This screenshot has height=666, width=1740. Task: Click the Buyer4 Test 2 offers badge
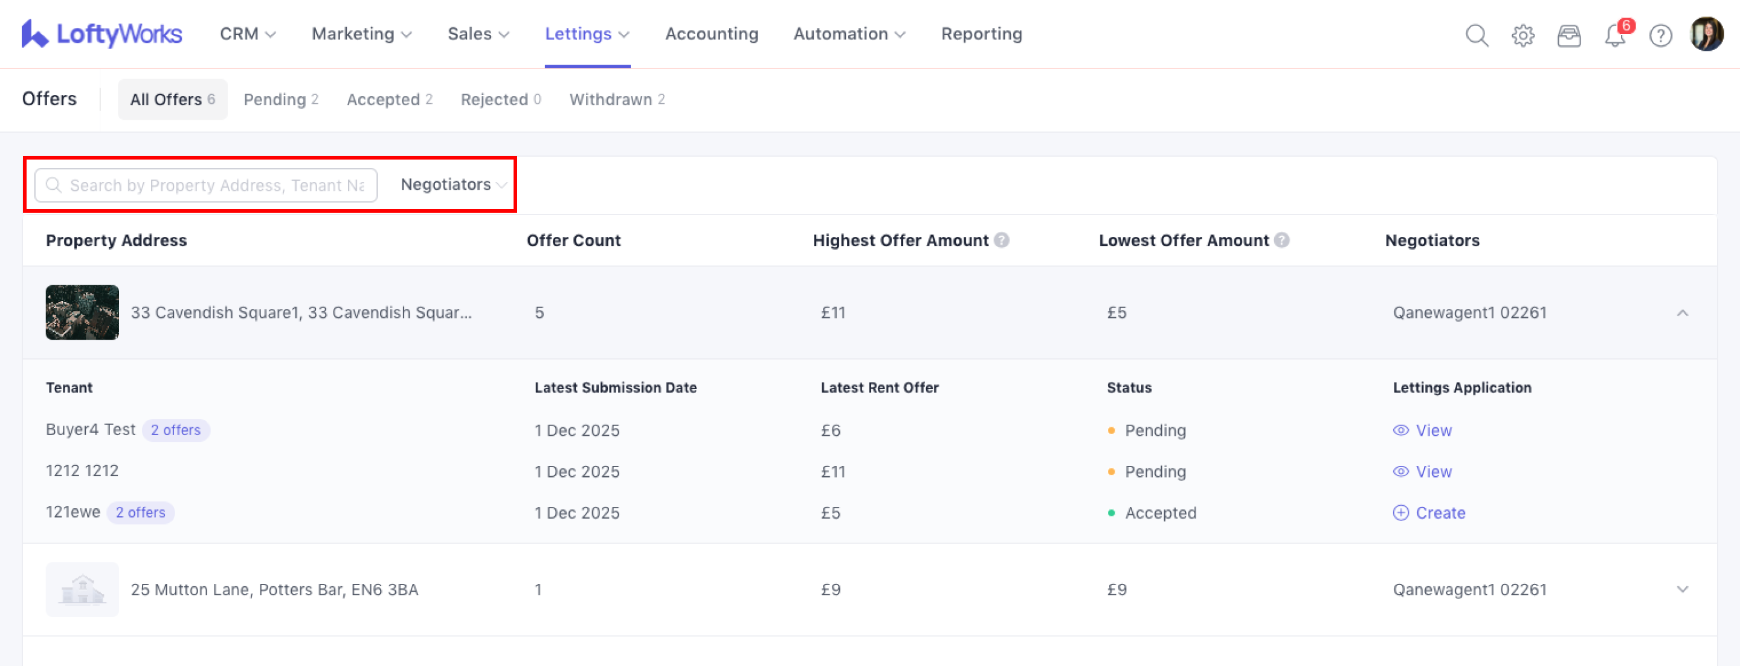coord(176,430)
